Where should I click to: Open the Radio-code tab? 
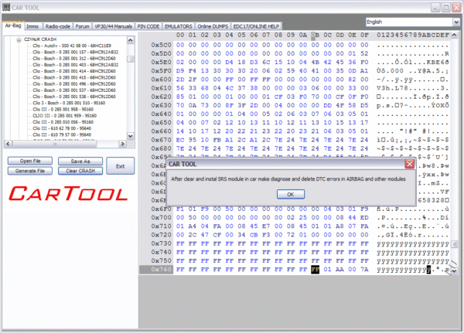(x=58, y=26)
